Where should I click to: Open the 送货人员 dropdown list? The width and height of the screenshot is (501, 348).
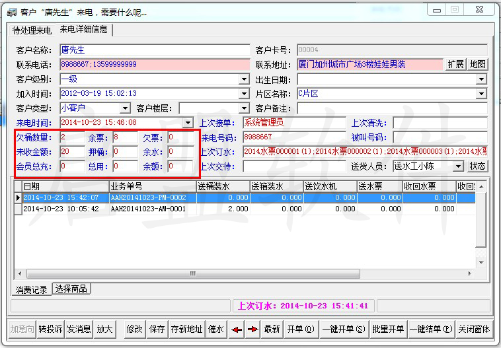point(458,166)
